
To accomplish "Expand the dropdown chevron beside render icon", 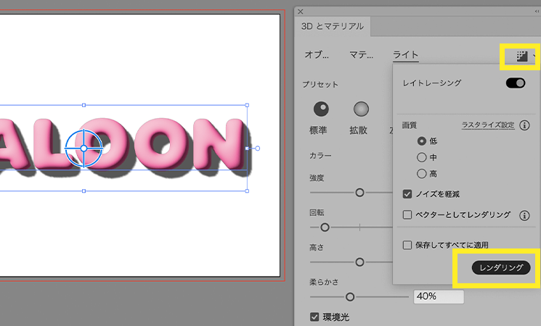I will [534, 56].
